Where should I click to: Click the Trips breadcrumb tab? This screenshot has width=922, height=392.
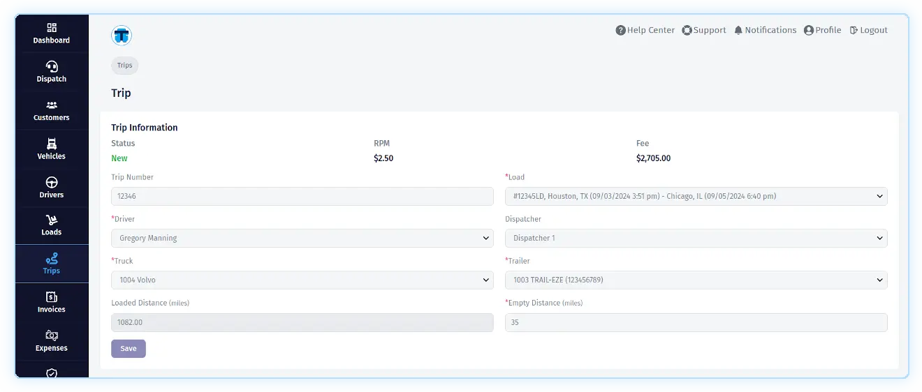[125, 66]
